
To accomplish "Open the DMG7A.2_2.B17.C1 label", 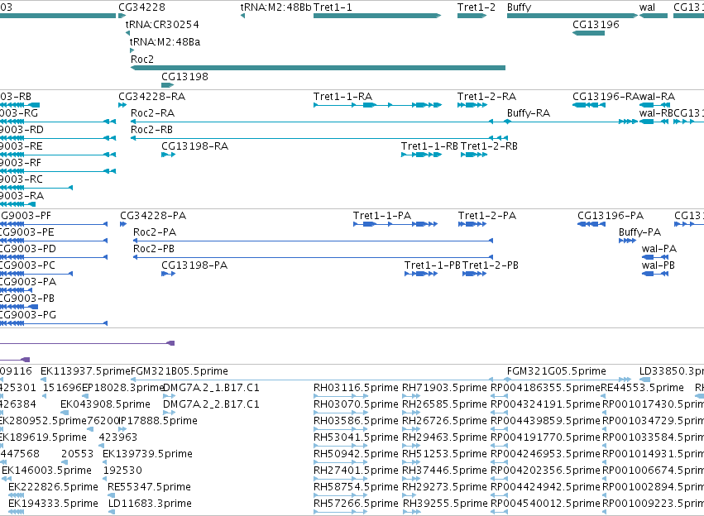I will point(211,404).
